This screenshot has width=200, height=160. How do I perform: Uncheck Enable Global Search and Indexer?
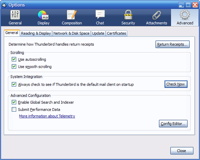[14, 102]
